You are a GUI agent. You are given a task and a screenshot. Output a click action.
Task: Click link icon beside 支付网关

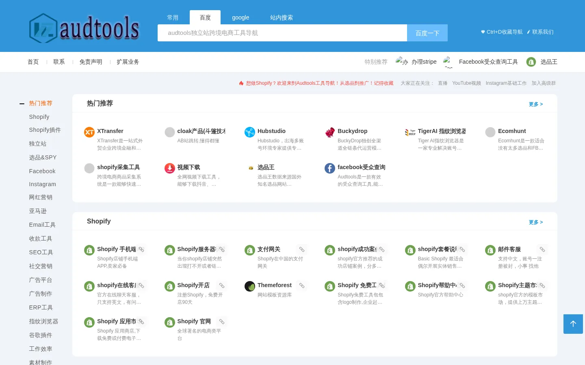coord(302,249)
